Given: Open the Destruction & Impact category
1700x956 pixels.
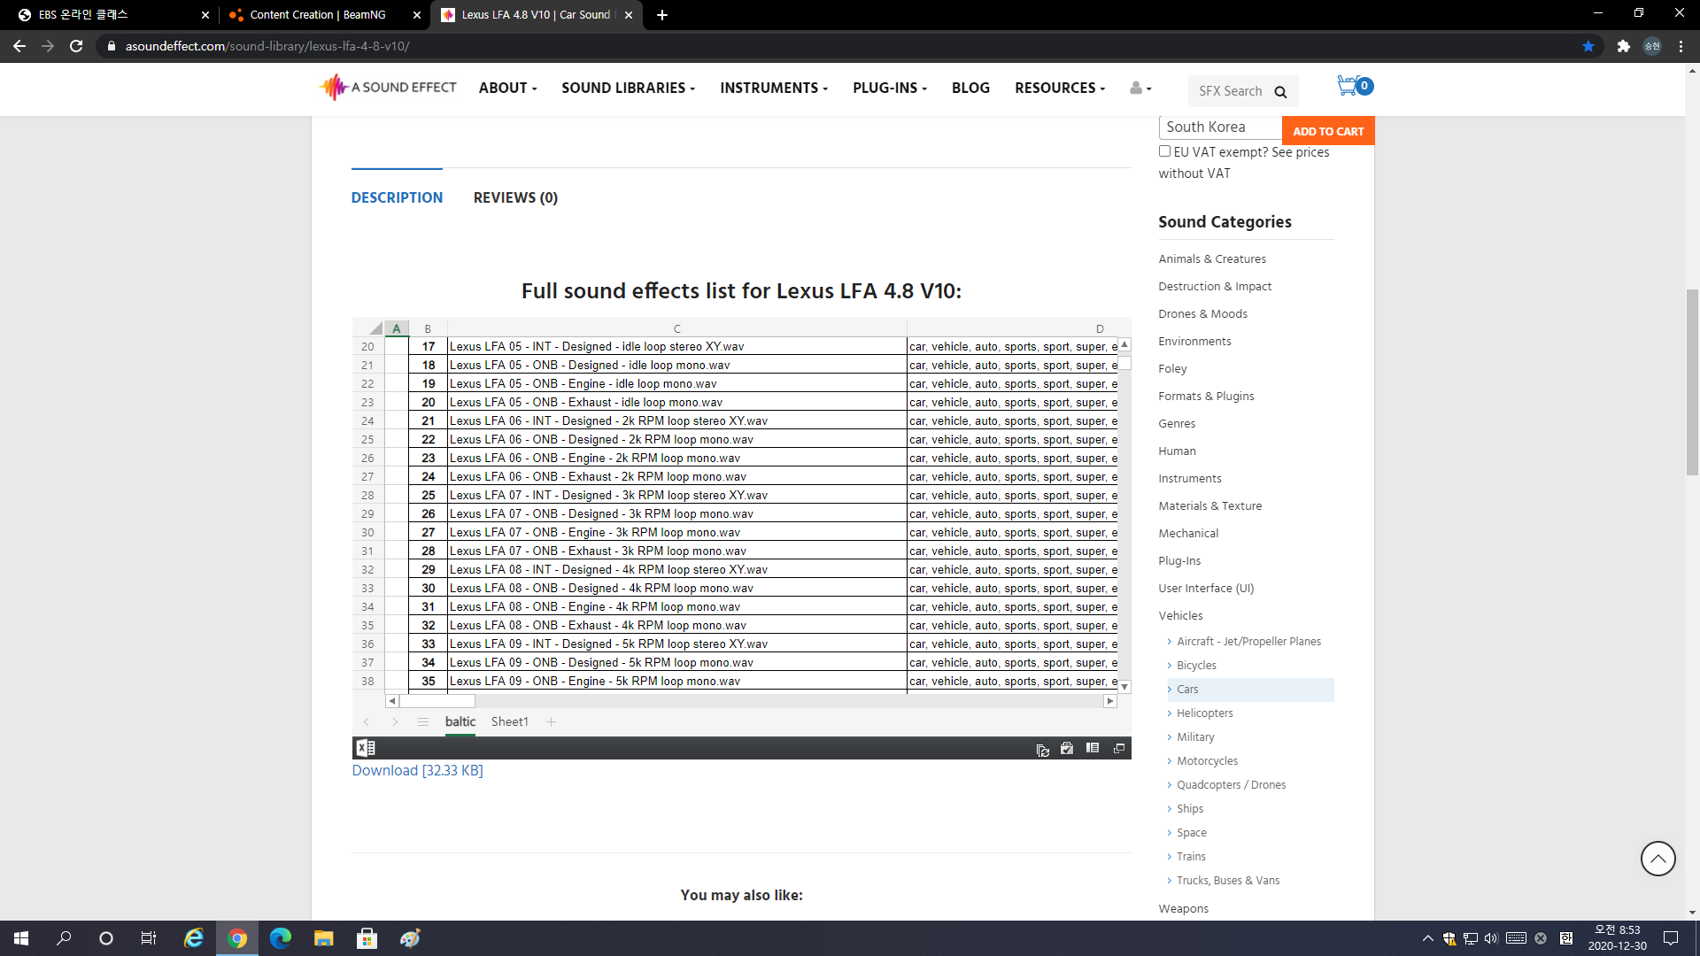Looking at the screenshot, I should click(x=1215, y=287).
